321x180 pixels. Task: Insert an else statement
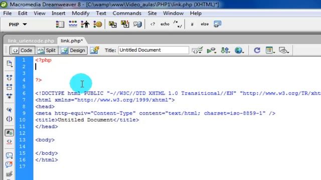point(205,24)
